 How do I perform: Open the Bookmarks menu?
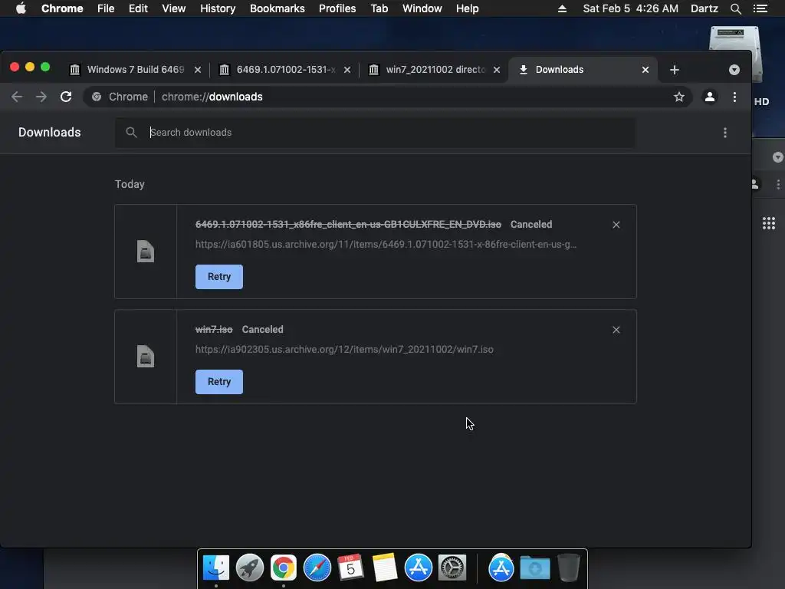[278, 8]
